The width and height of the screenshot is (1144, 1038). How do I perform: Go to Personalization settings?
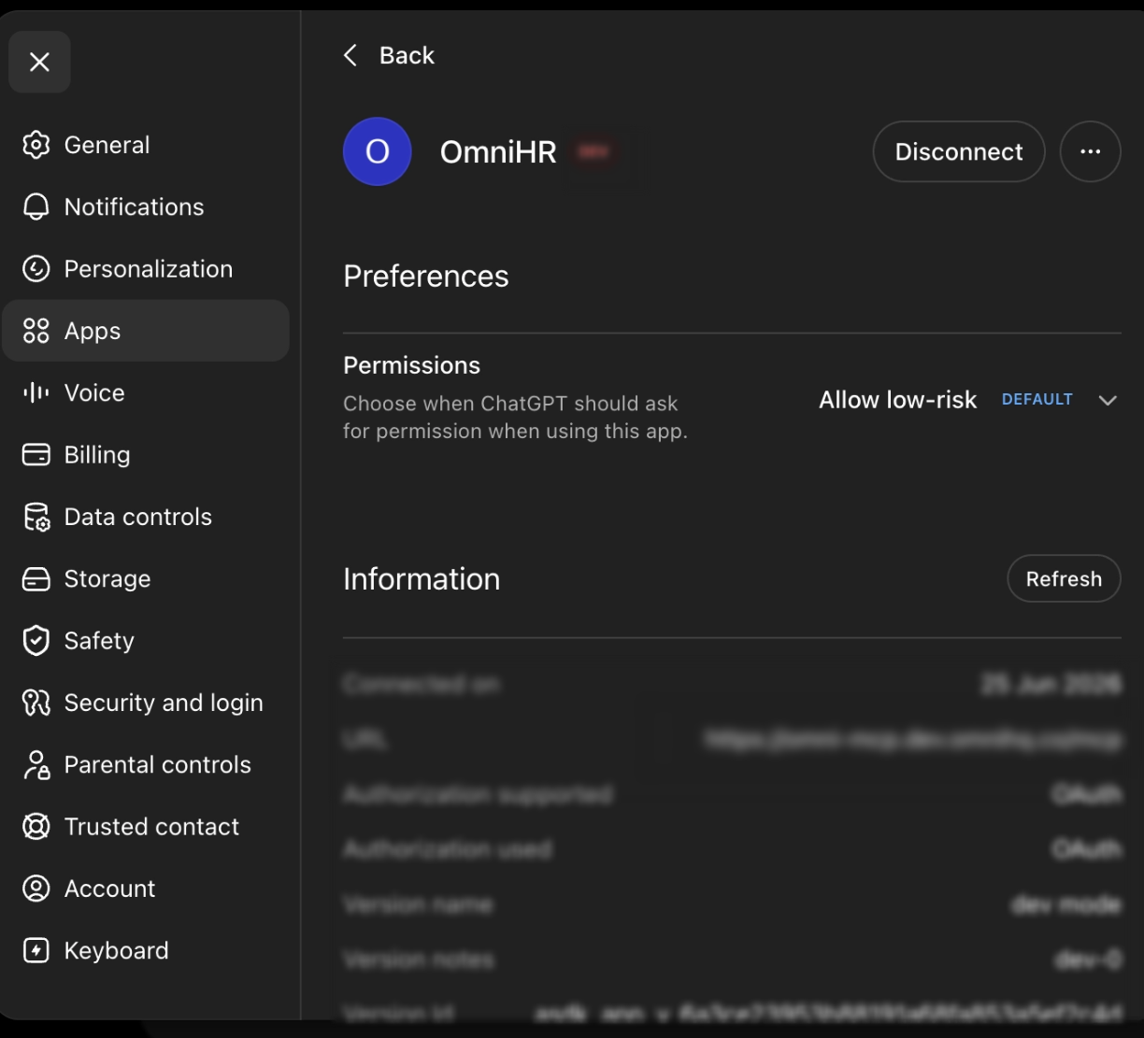146,269
